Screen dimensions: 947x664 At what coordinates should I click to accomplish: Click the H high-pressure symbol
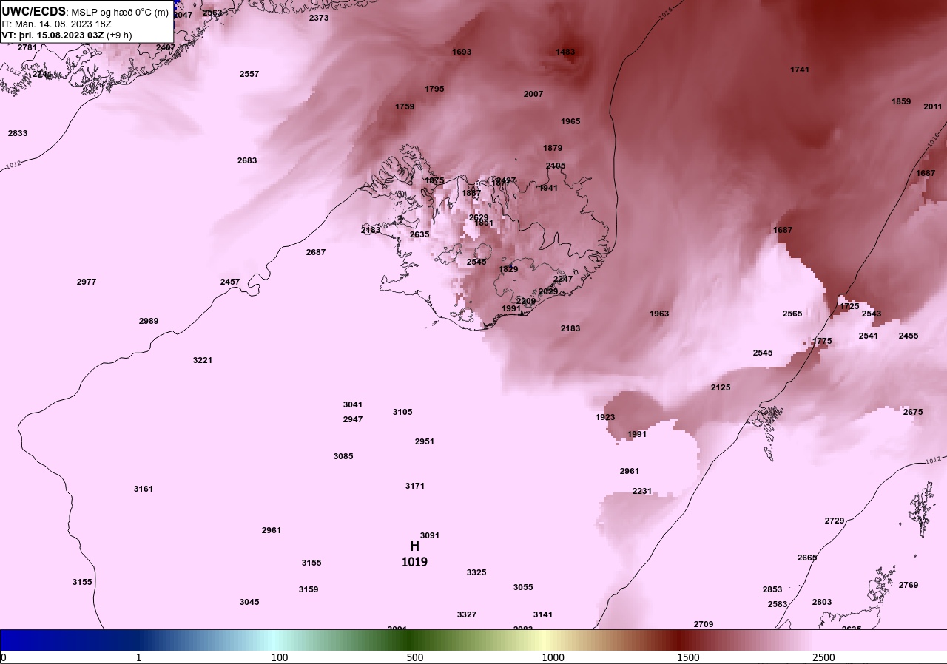[x=414, y=546]
